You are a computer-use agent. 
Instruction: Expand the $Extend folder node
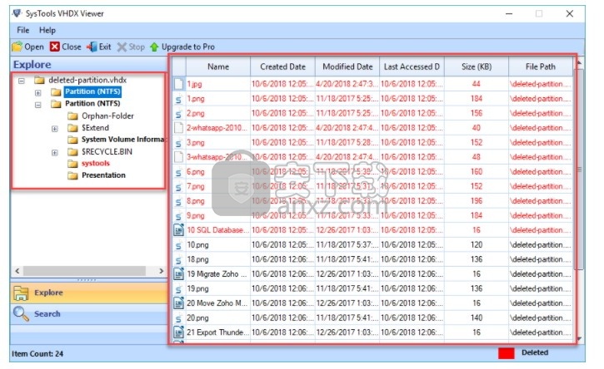55,128
